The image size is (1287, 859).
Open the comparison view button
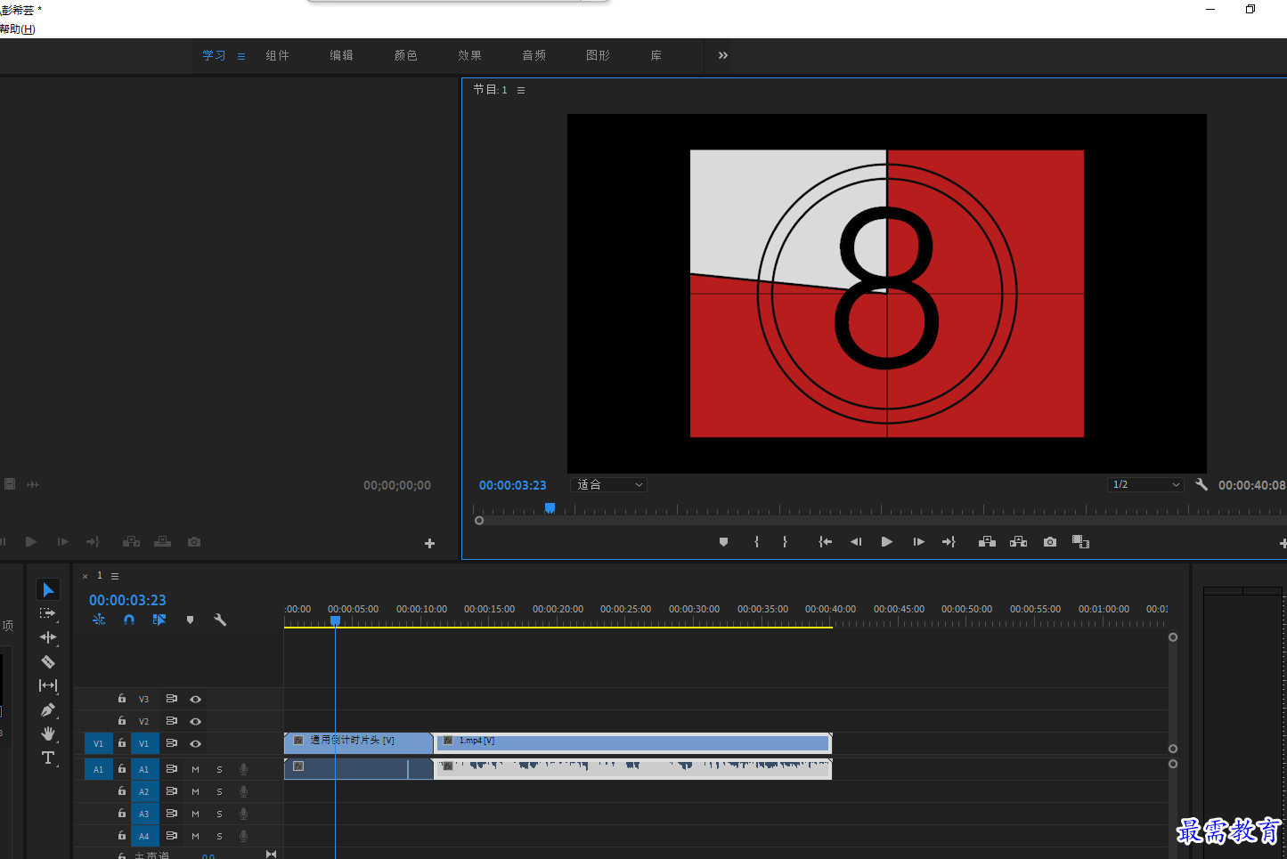click(1080, 541)
